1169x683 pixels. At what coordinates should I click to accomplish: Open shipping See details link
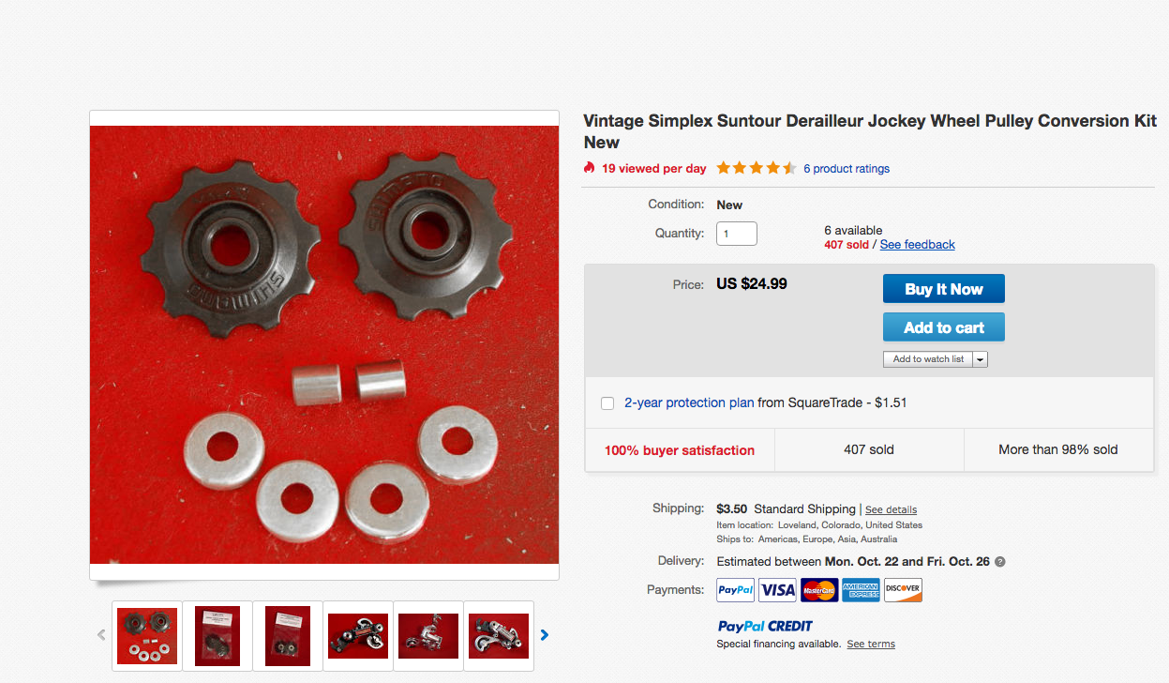click(891, 509)
